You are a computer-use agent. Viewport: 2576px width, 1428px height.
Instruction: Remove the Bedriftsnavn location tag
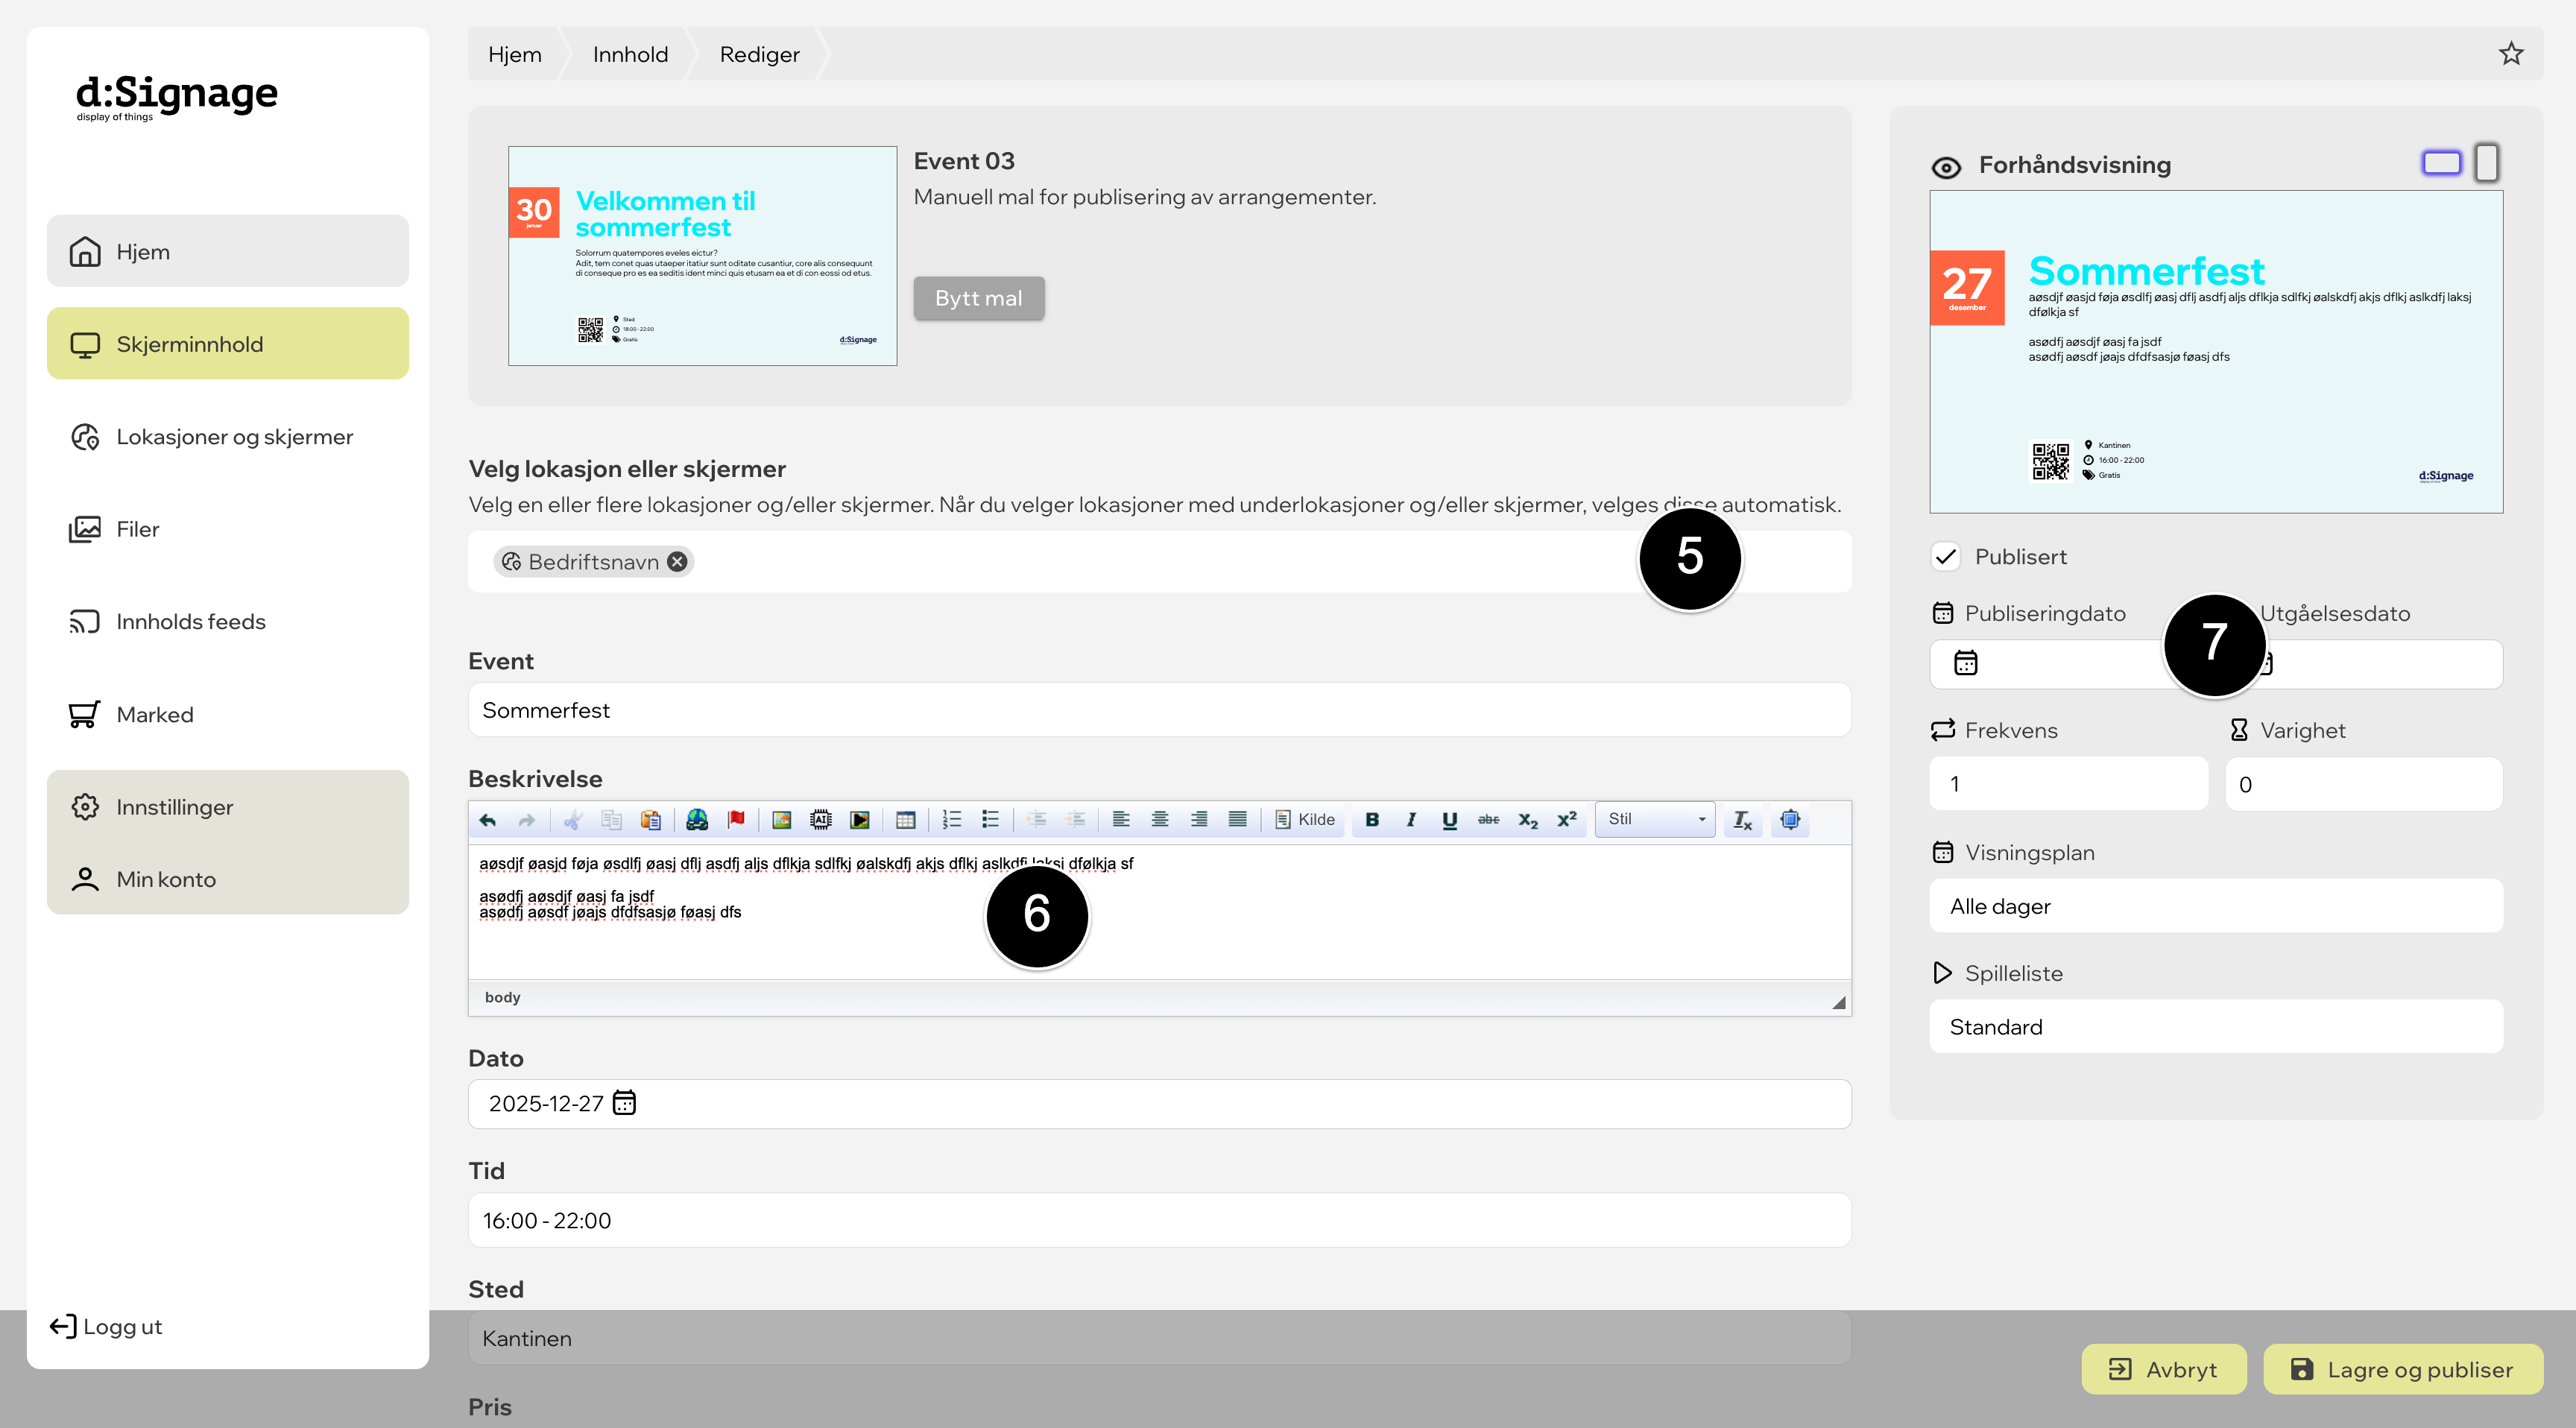click(x=677, y=562)
